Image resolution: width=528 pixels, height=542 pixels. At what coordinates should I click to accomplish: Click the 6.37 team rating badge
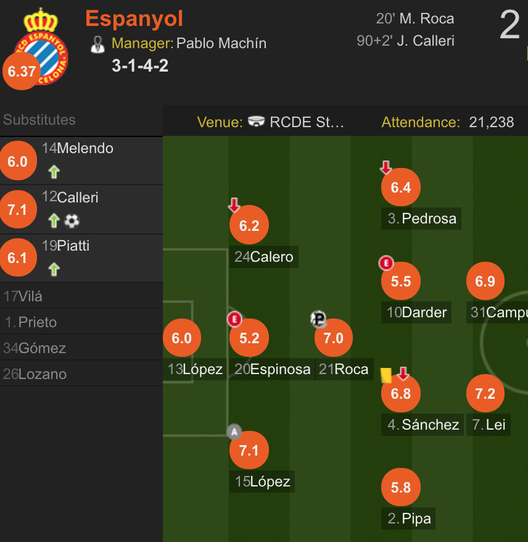point(22,71)
